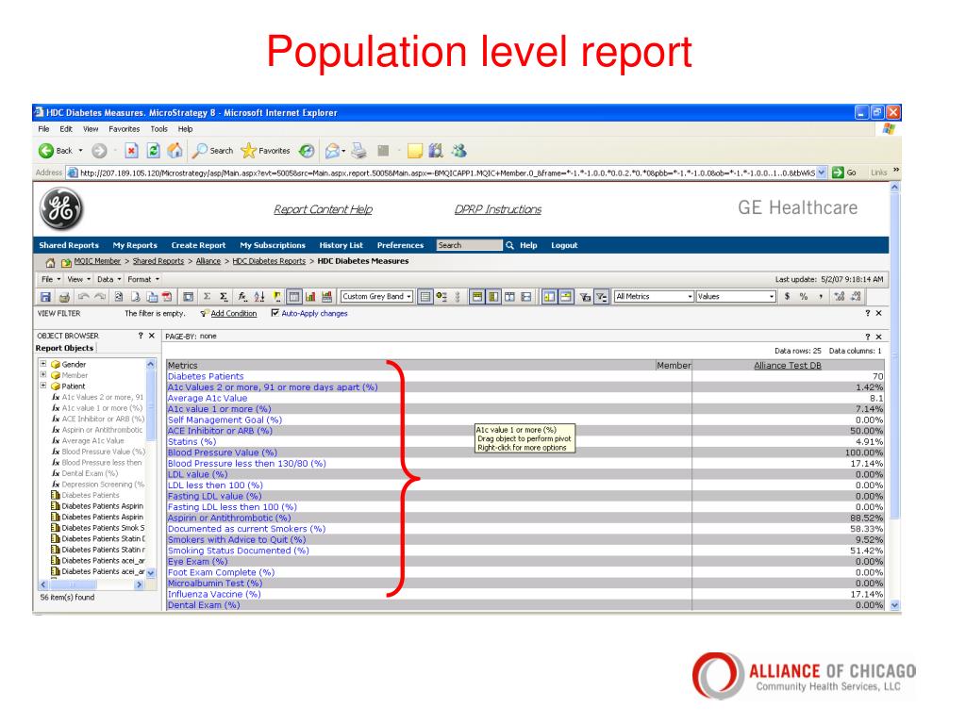Screen dimensions: 966x724
Task: Expand the Gender tree node
Action: [x=43, y=364]
